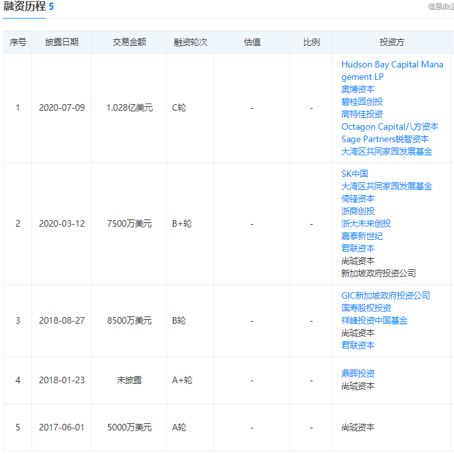
Task: Open the Sage Partners锐智资本 link
Action: 385,140
